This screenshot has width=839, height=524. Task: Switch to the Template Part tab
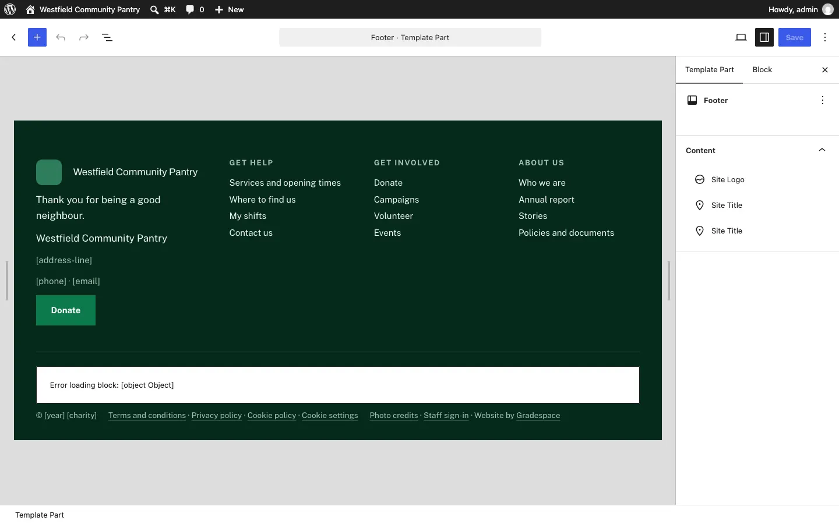pos(710,70)
